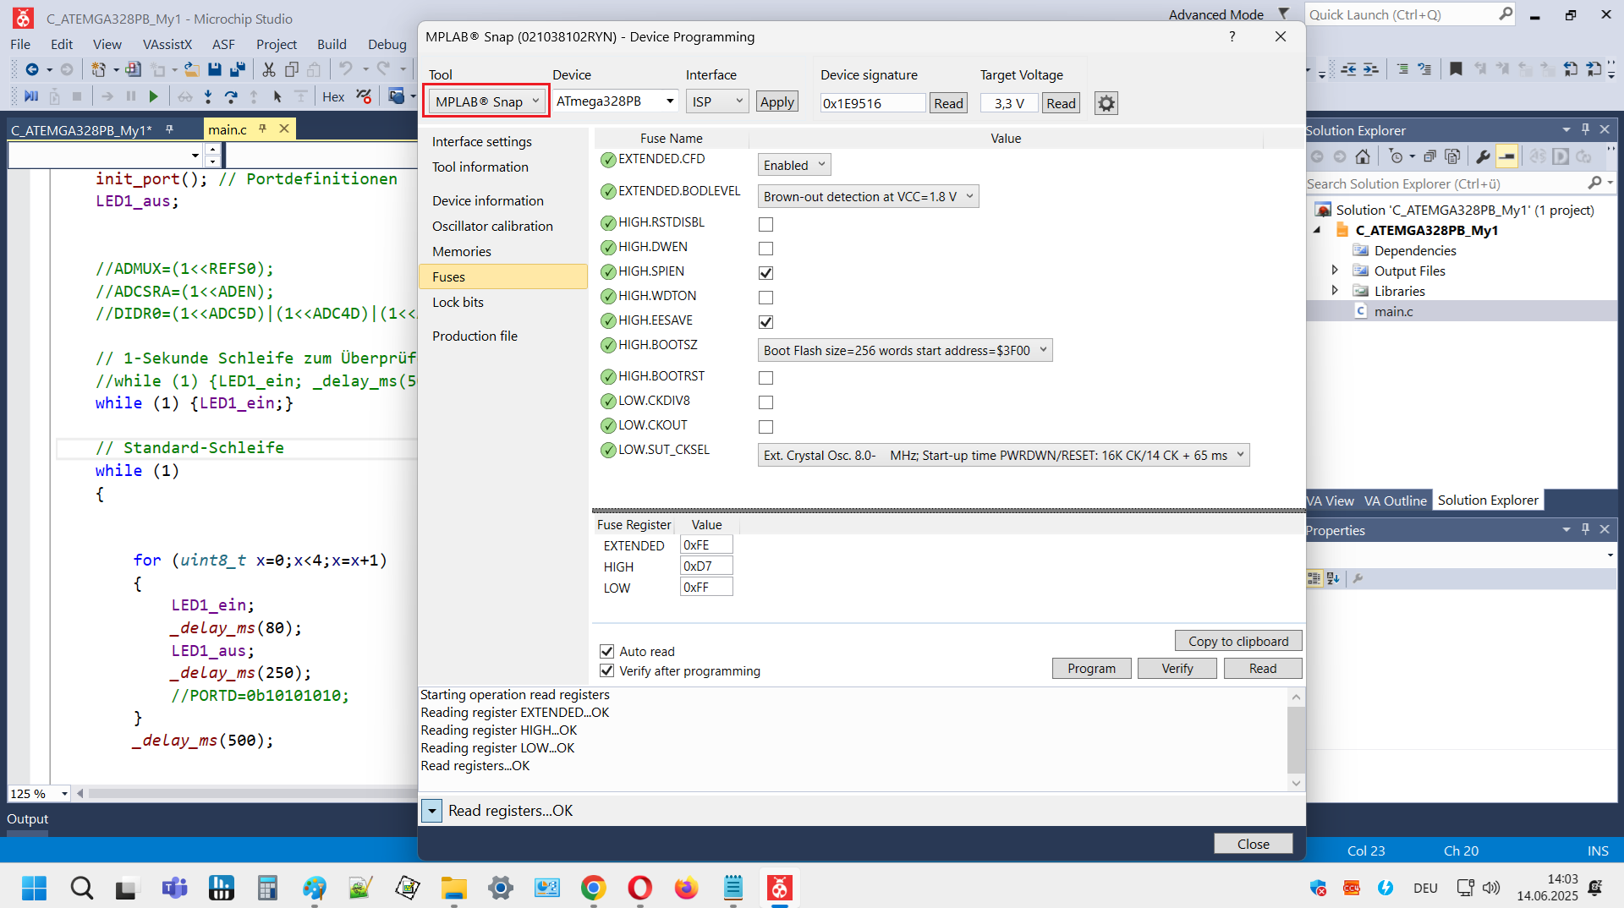Uncheck the HIGH.EESAVE fuse checkbox
Screen dimensions: 1624x908
point(765,322)
